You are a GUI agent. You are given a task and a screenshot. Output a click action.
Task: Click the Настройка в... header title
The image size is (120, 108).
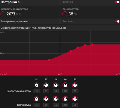[11, 2]
